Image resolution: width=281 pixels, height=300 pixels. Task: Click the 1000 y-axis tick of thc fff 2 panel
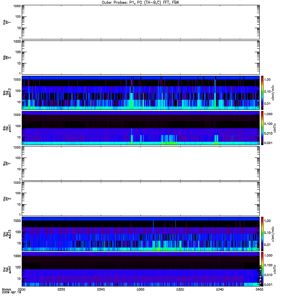click(x=17, y=183)
